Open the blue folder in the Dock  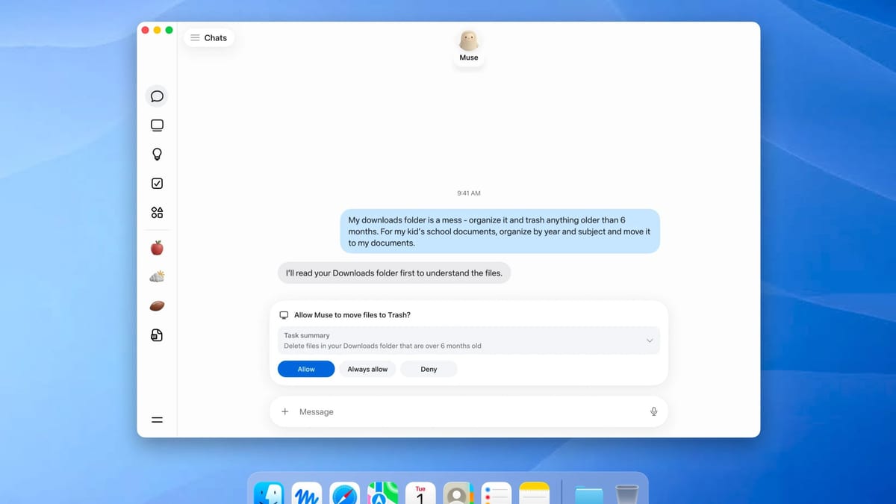[x=589, y=495]
